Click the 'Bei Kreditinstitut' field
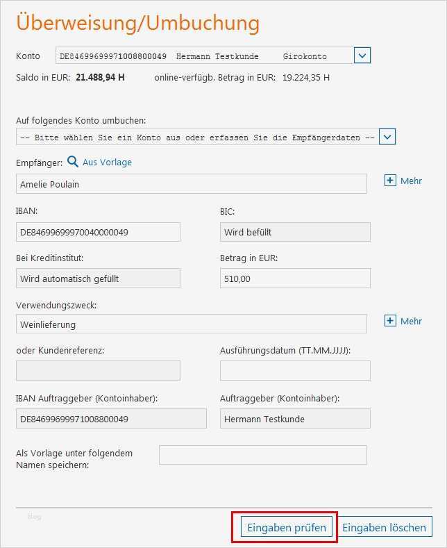The image size is (447, 548). pyautogui.click(x=98, y=279)
